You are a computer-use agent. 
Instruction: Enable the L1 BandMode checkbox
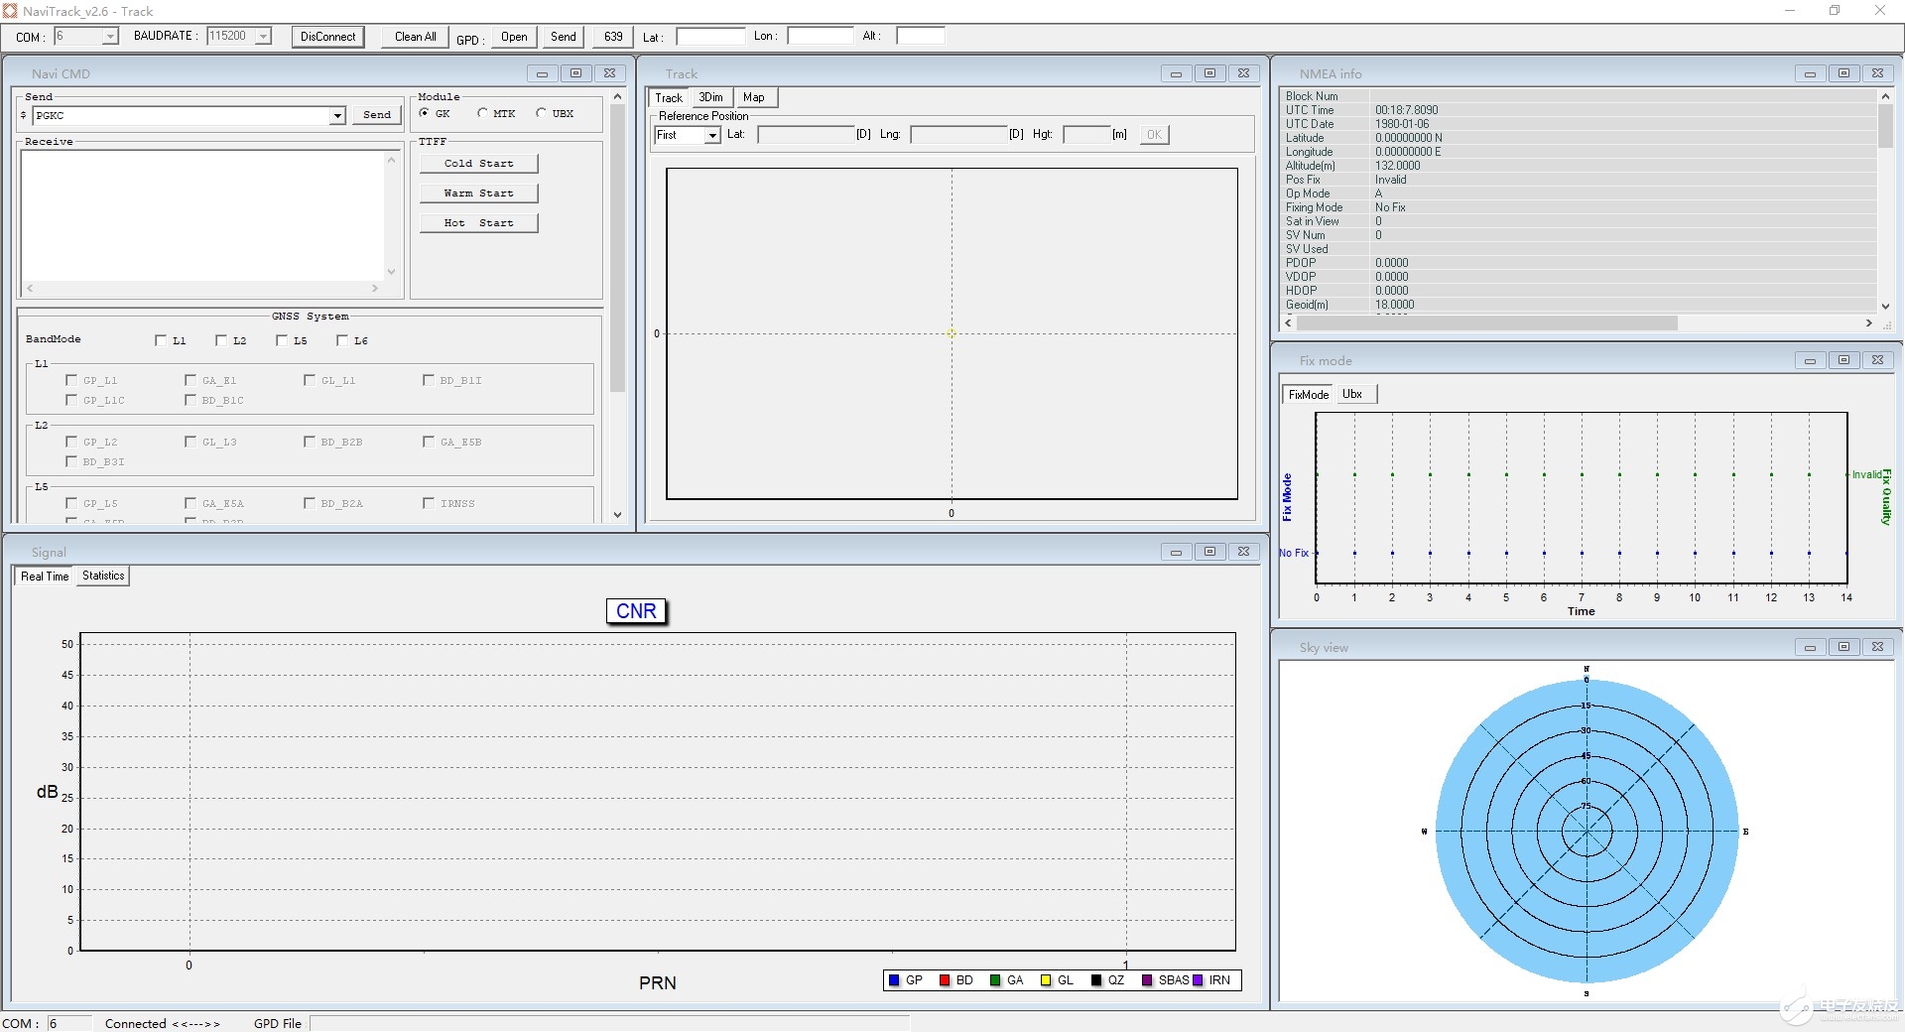click(161, 340)
